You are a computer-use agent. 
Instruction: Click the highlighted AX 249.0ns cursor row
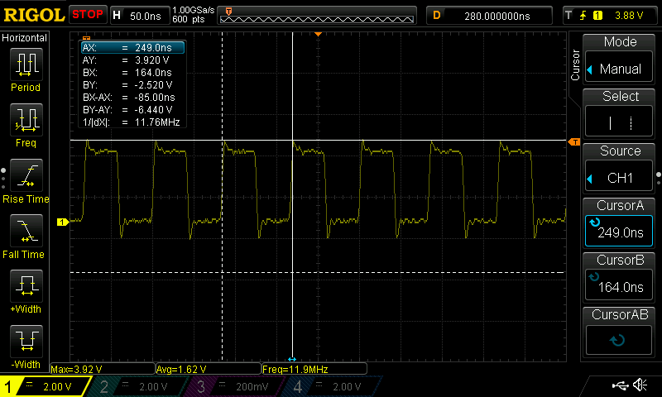pyautogui.click(x=132, y=48)
